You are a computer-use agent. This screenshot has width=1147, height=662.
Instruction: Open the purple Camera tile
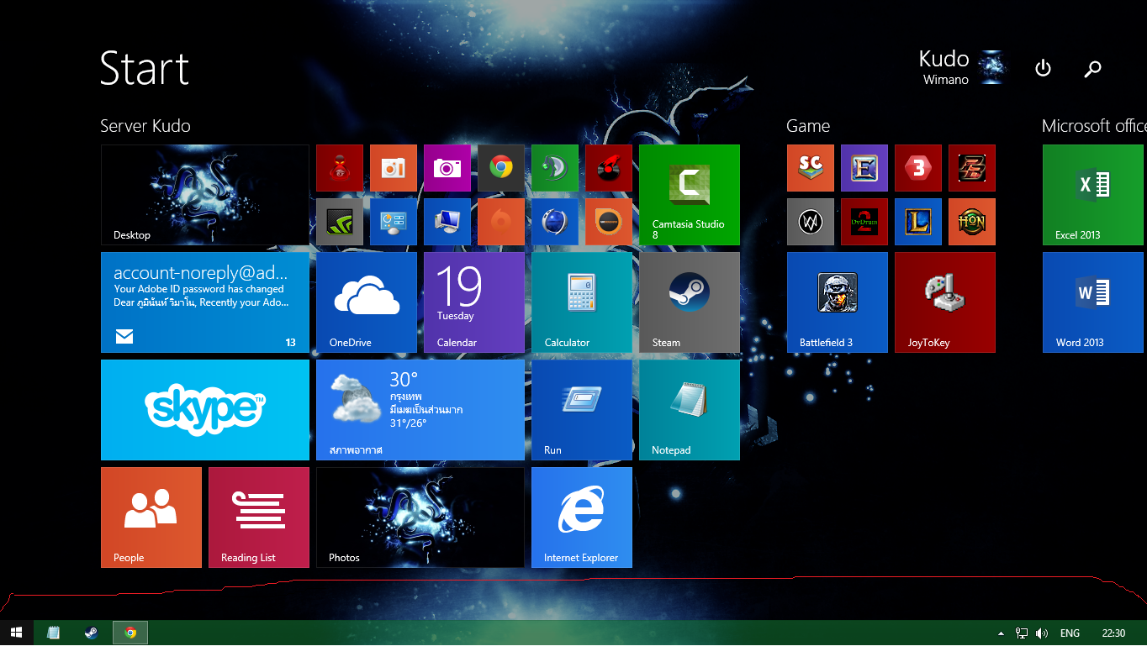447,168
